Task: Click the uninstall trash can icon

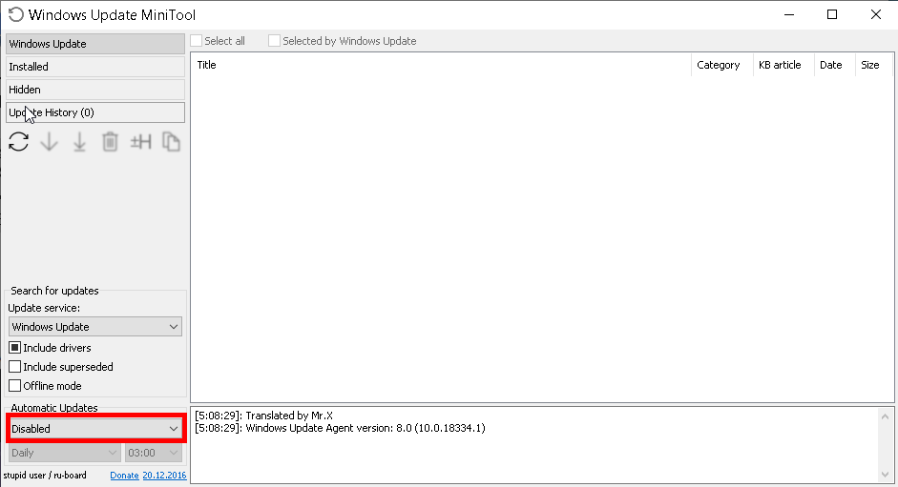Action: (x=110, y=141)
